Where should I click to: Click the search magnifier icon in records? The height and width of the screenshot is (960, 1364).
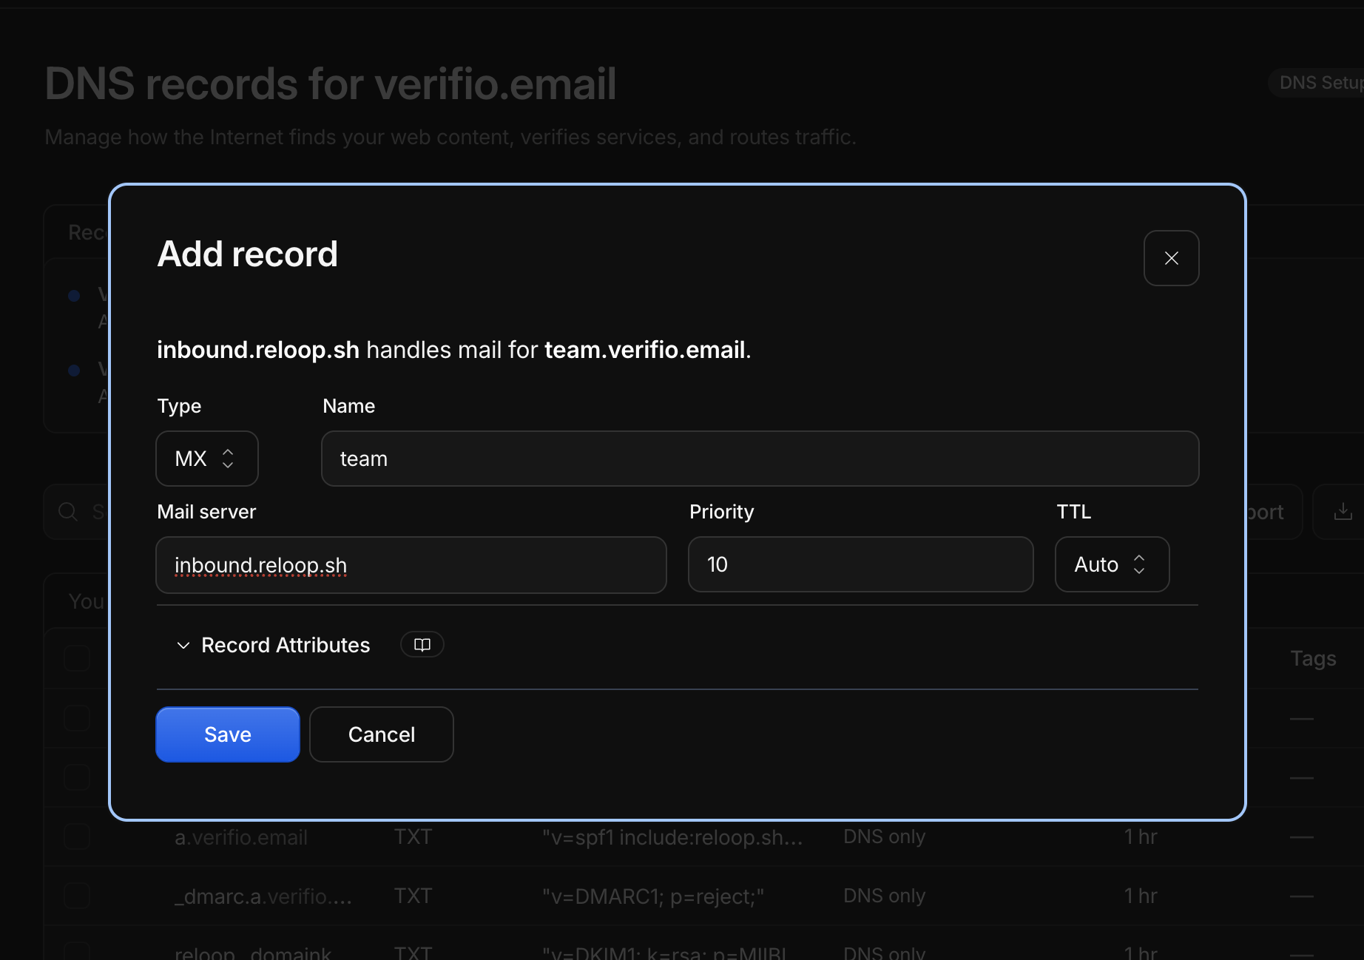68,512
